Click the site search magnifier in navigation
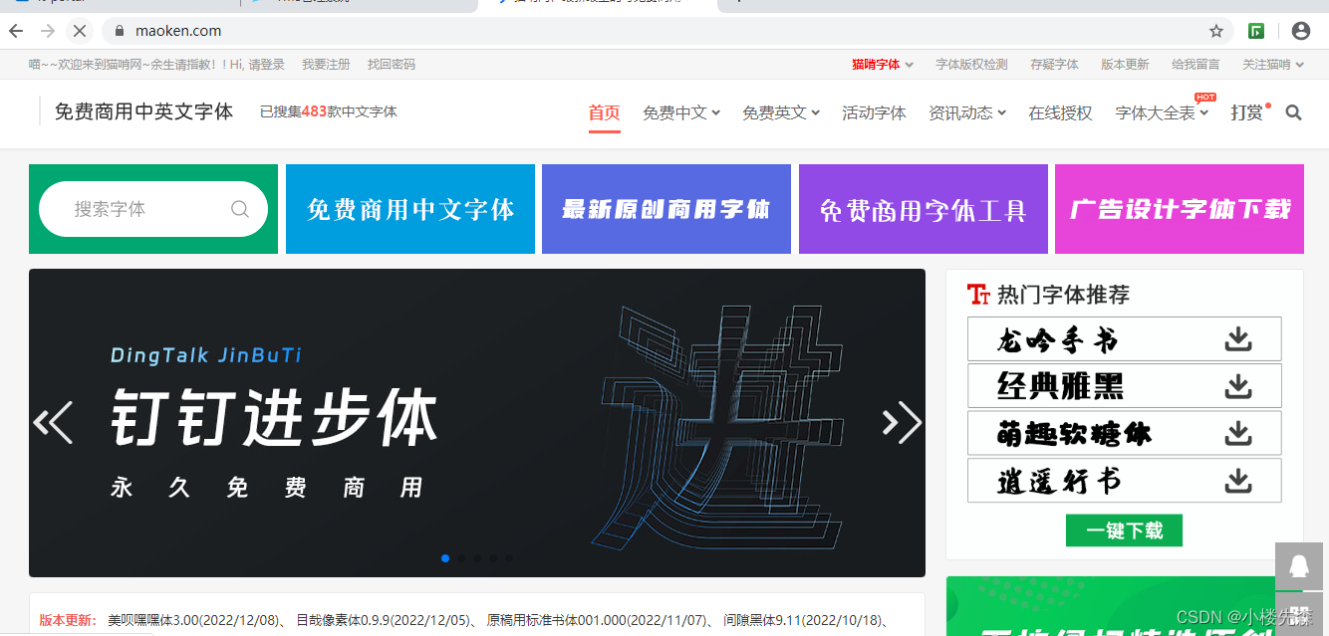 pos(1294,113)
